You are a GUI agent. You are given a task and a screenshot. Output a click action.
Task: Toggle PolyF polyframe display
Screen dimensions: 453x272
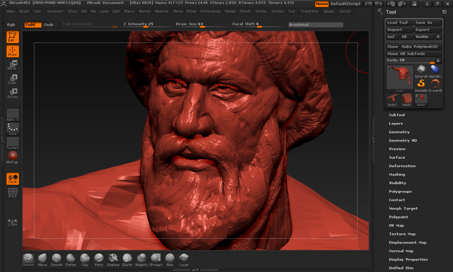(12, 193)
